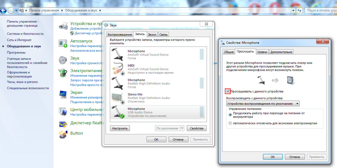
Task: Click the Экран display icon
Action: pyautogui.click(x=63, y=94)
